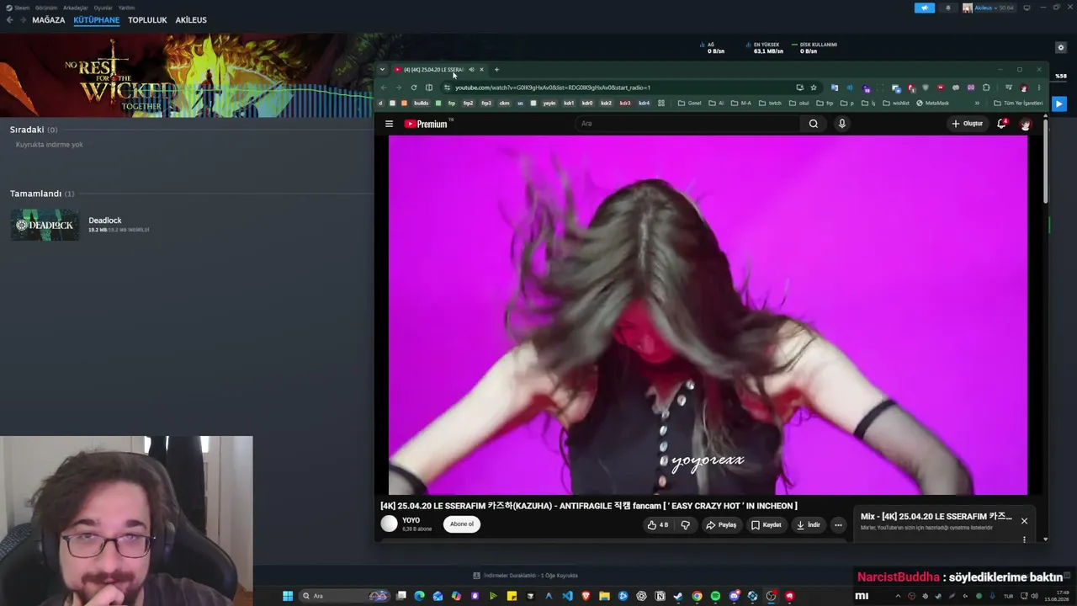This screenshot has height=606, width=1077.
Task: Open Brave browser from the taskbar
Action: (586, 596)
